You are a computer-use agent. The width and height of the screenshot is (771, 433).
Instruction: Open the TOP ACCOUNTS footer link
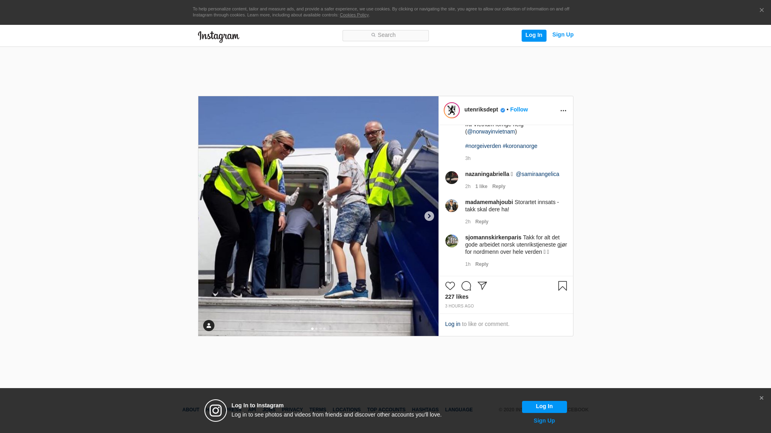tap(386, 410)
